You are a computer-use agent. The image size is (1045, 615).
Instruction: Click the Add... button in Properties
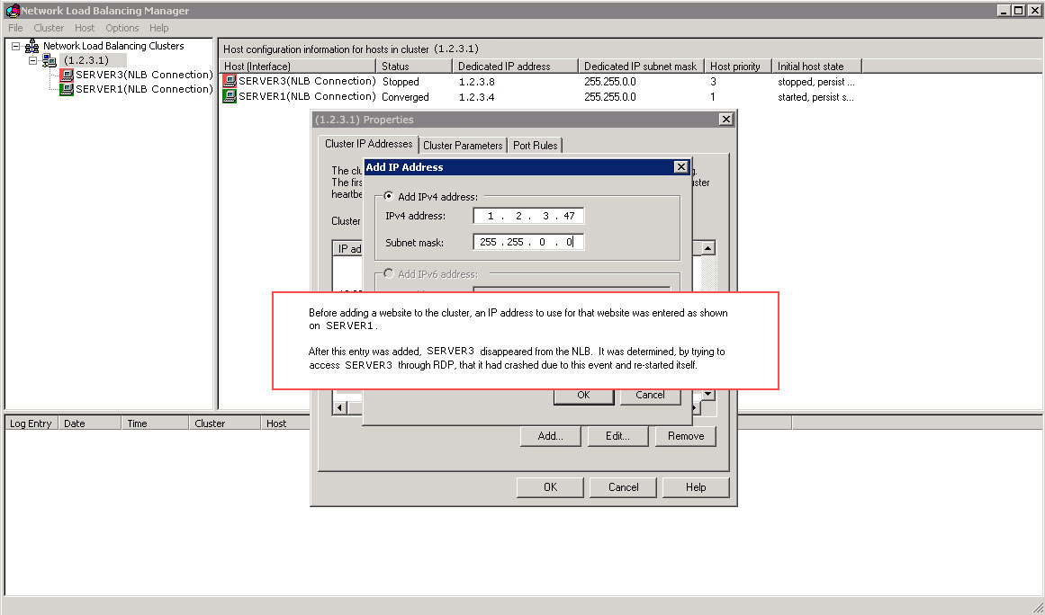(551, 436)
